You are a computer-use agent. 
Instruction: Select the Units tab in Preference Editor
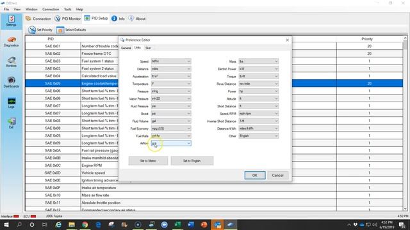pyautogui.click(x=138, y=48)
